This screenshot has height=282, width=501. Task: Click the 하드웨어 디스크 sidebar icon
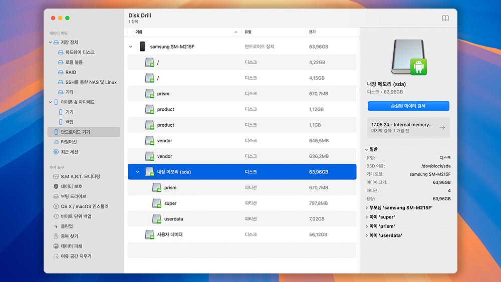click(x=61, y=52)
